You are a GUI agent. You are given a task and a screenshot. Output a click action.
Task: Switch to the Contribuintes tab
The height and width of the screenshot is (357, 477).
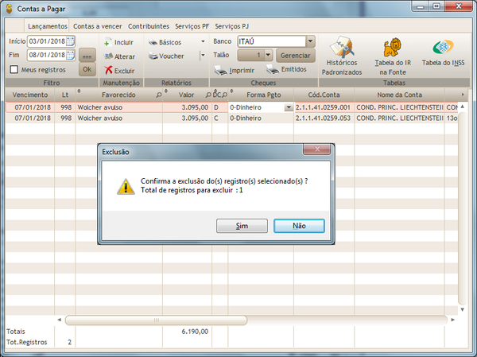[x=149, y=26]
